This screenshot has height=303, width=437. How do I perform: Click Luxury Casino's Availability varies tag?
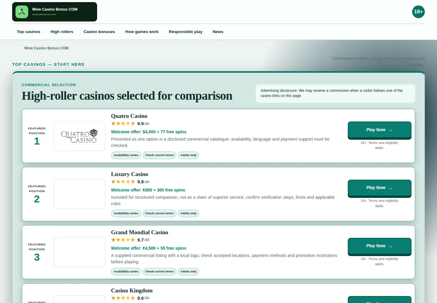coord(126,213)
